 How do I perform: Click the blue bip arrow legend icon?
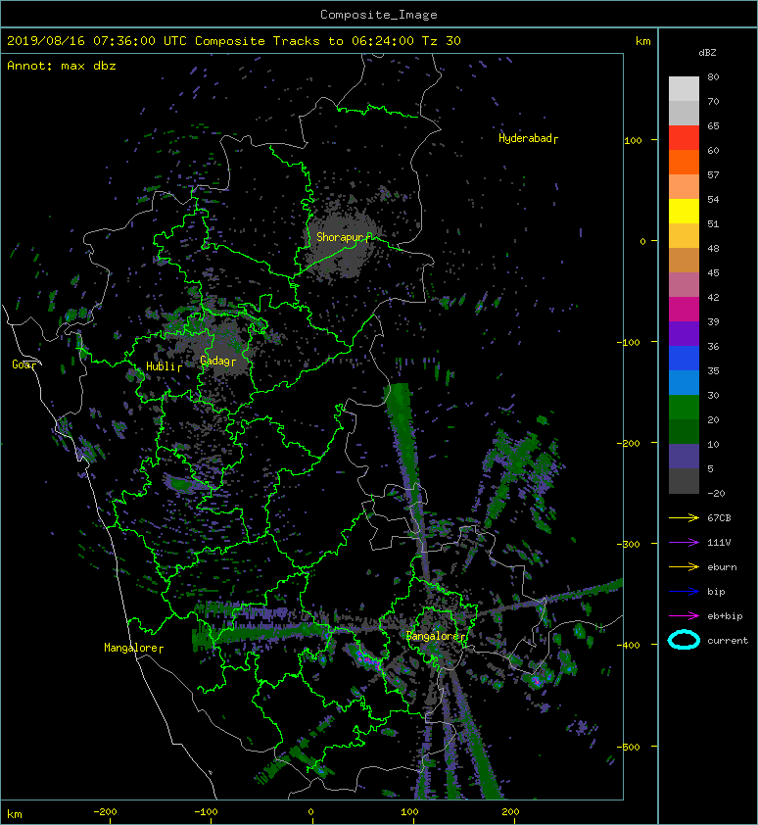coord(684,592)
